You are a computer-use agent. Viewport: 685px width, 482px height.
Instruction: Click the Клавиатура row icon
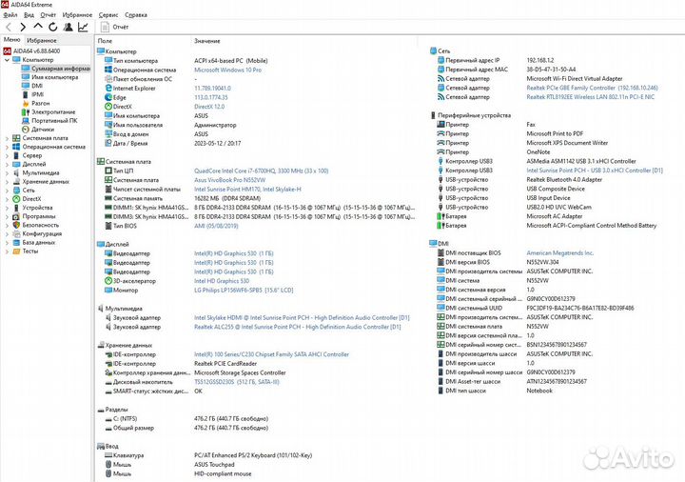point(108,455)
